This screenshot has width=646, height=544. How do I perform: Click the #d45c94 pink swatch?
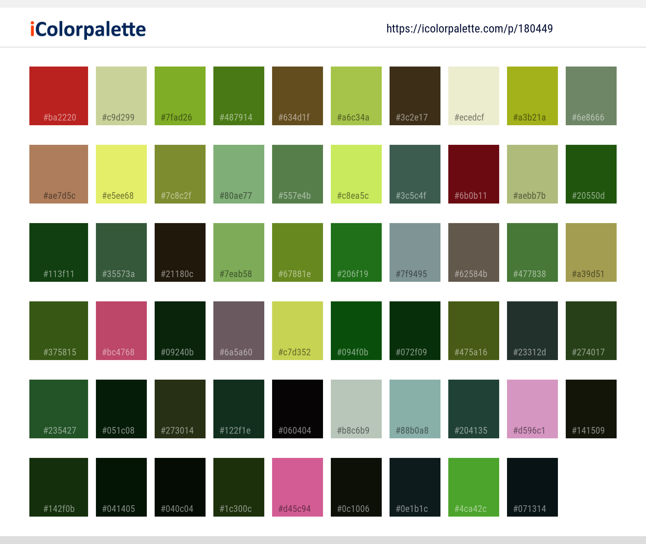[297, 487]
